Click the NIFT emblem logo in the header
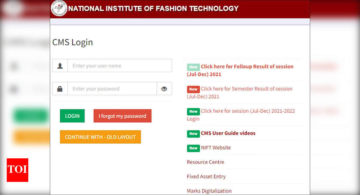The height and width of the screenshot is (195, 360). [59, 9]
